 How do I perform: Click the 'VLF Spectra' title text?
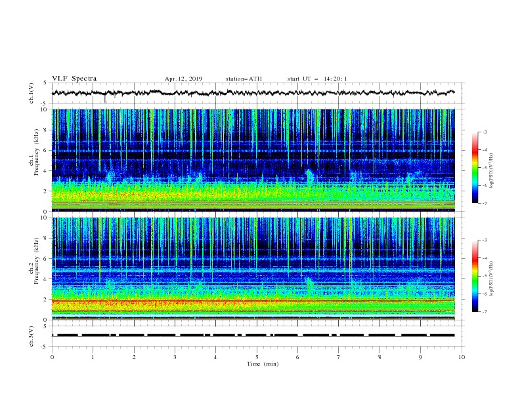coord(74,79)
